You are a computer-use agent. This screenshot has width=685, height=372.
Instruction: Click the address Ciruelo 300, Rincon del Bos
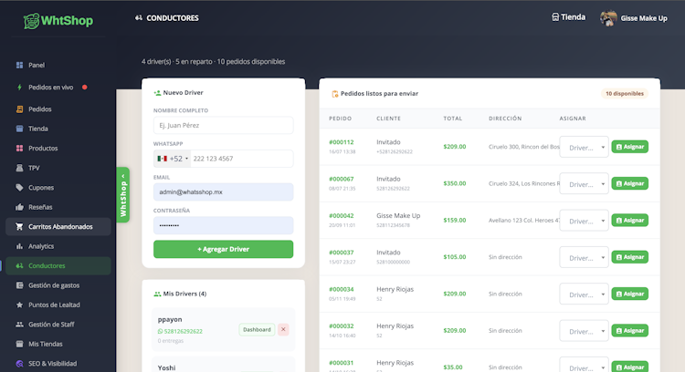pyautogui.click(x=524, y=147)
